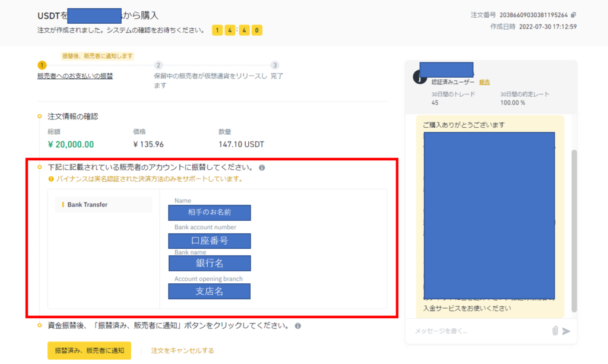The image size is (608, 364).
Task: Copy the order number using the copy icon
Action: point(574,15)
